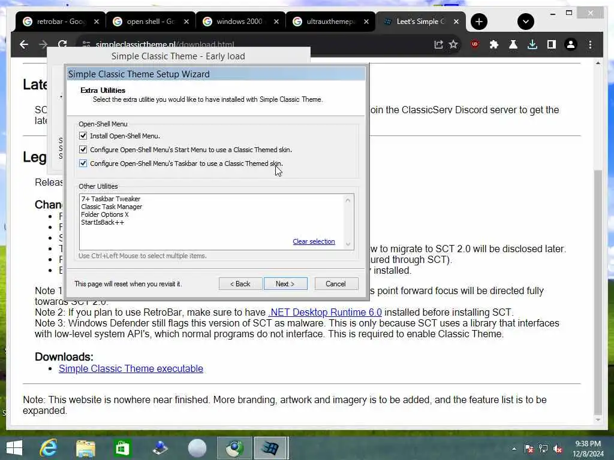Show hidden system tray icons
The height and width of the screenshot is (460, 614).
(x=514, y=449)
